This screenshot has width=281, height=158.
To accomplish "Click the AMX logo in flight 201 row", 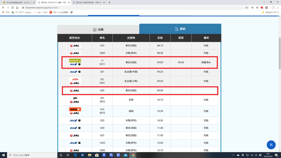I will point(75,98).
